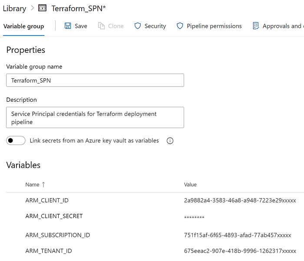Toggle Link secrets from Azure key vault
This screenshot has height=261, width=304.
[16, 140]
